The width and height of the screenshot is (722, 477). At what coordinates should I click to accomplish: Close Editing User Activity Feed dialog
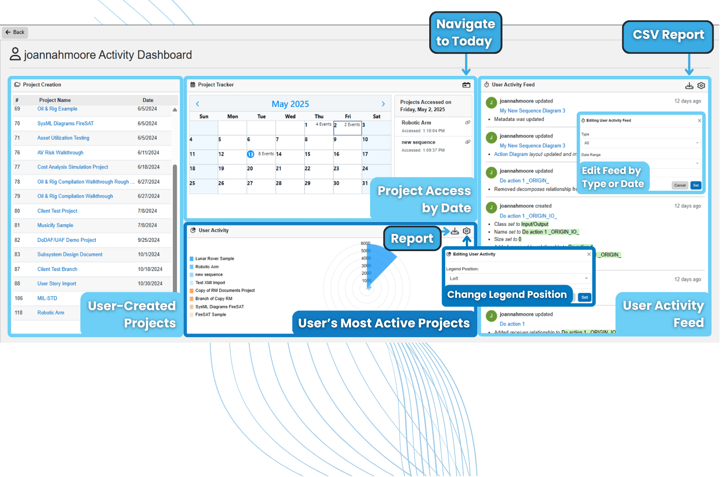[699, 120]
